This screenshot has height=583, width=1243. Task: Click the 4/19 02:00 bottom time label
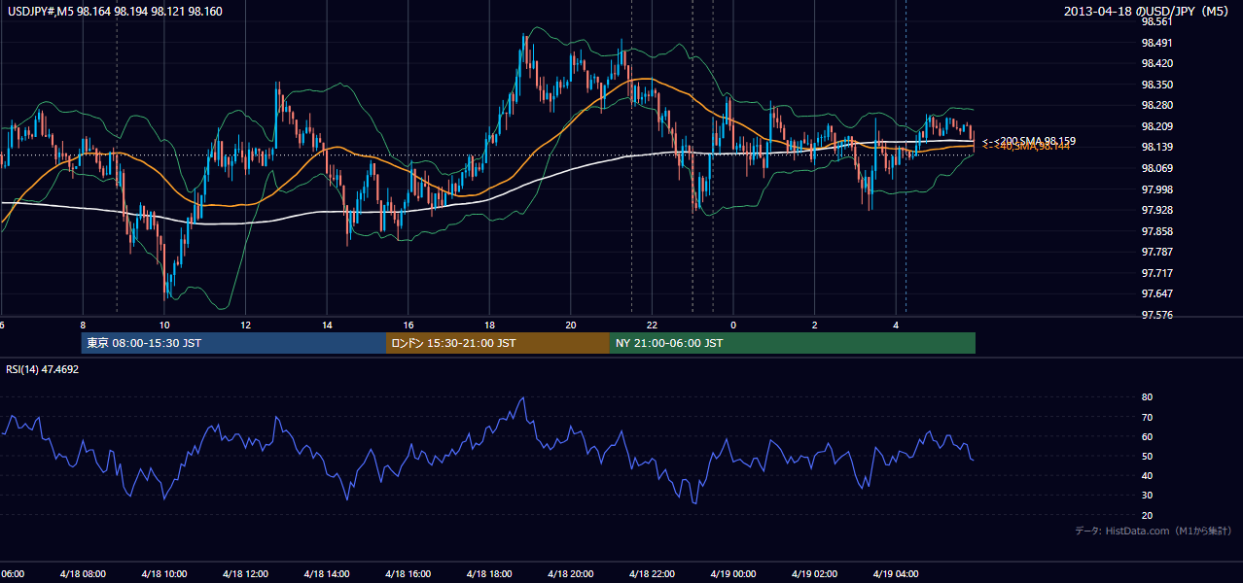click(x=814, y=574)
